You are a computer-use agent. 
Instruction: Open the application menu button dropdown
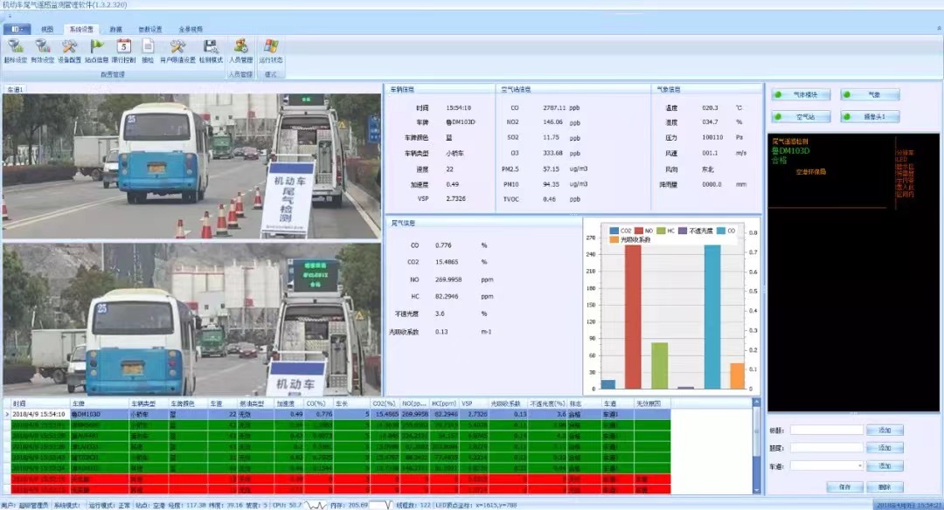[17, 29]
